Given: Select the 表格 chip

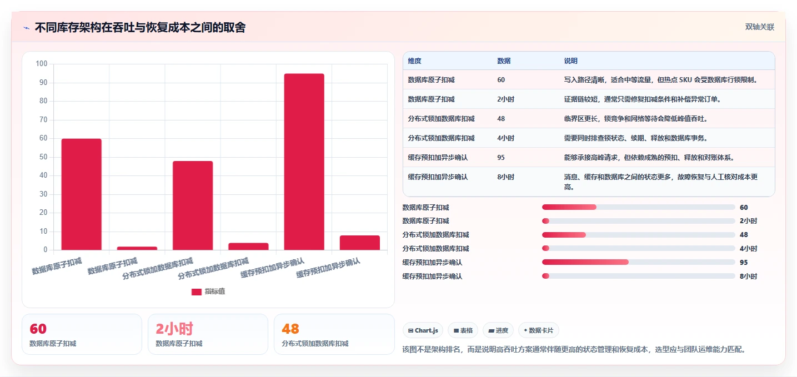Looking at the screenshot, I should pos(463,330).
